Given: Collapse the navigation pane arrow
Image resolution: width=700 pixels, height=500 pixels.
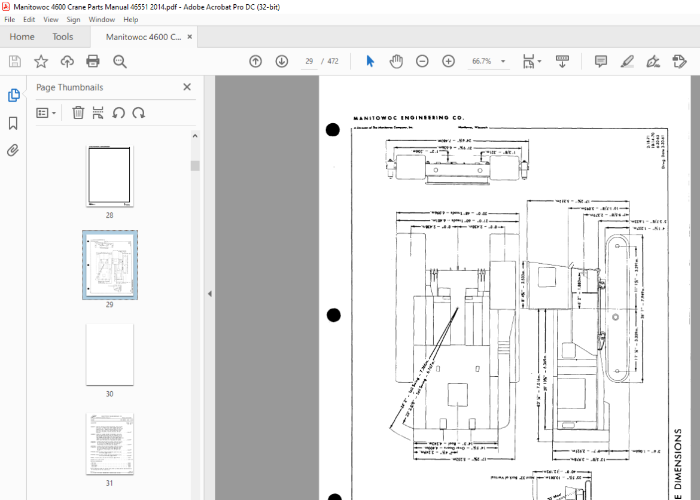Looking at the screenshot, I should (210, 294).
